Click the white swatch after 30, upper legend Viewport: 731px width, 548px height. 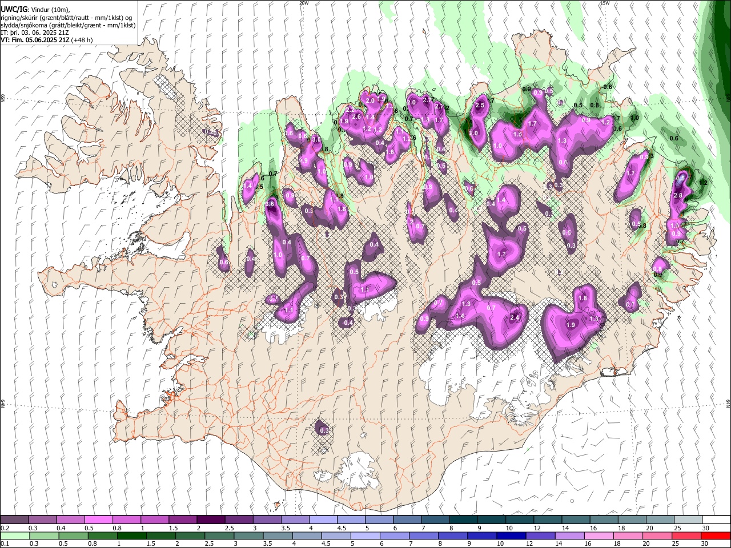click(x=717, y=519)
